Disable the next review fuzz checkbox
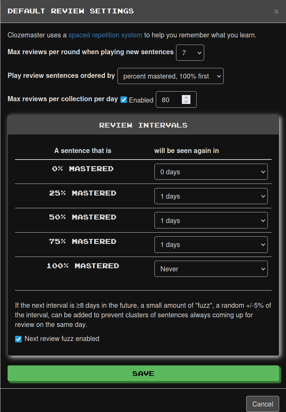 coord(18,339)
